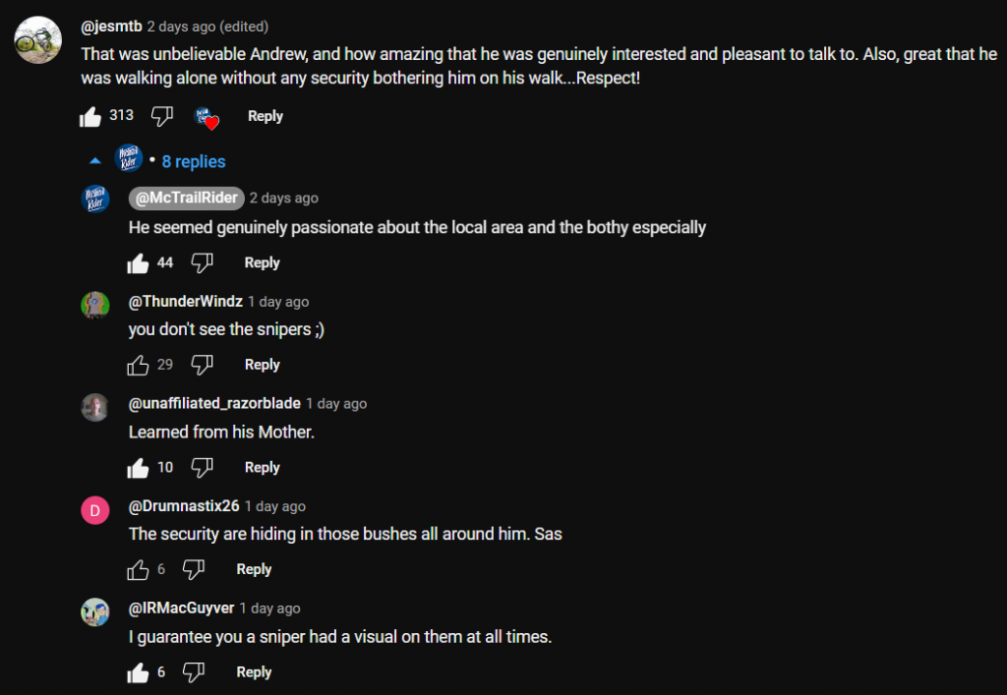
Task: Open @IRMacGuyver's channel via username
Action: [182, 608]
